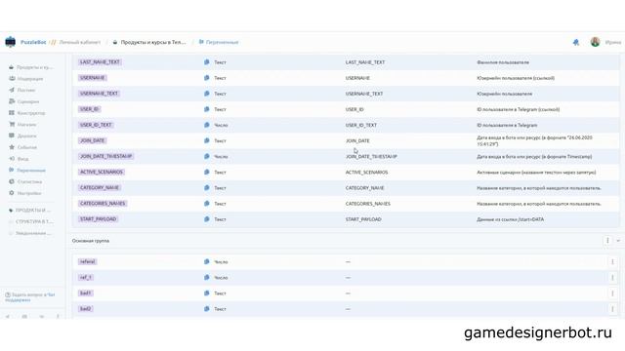Image resolution: width=625 pixels, height=351 pixels.
Task: Open the Вход sidebar item
Action: (x=19, y=159)
